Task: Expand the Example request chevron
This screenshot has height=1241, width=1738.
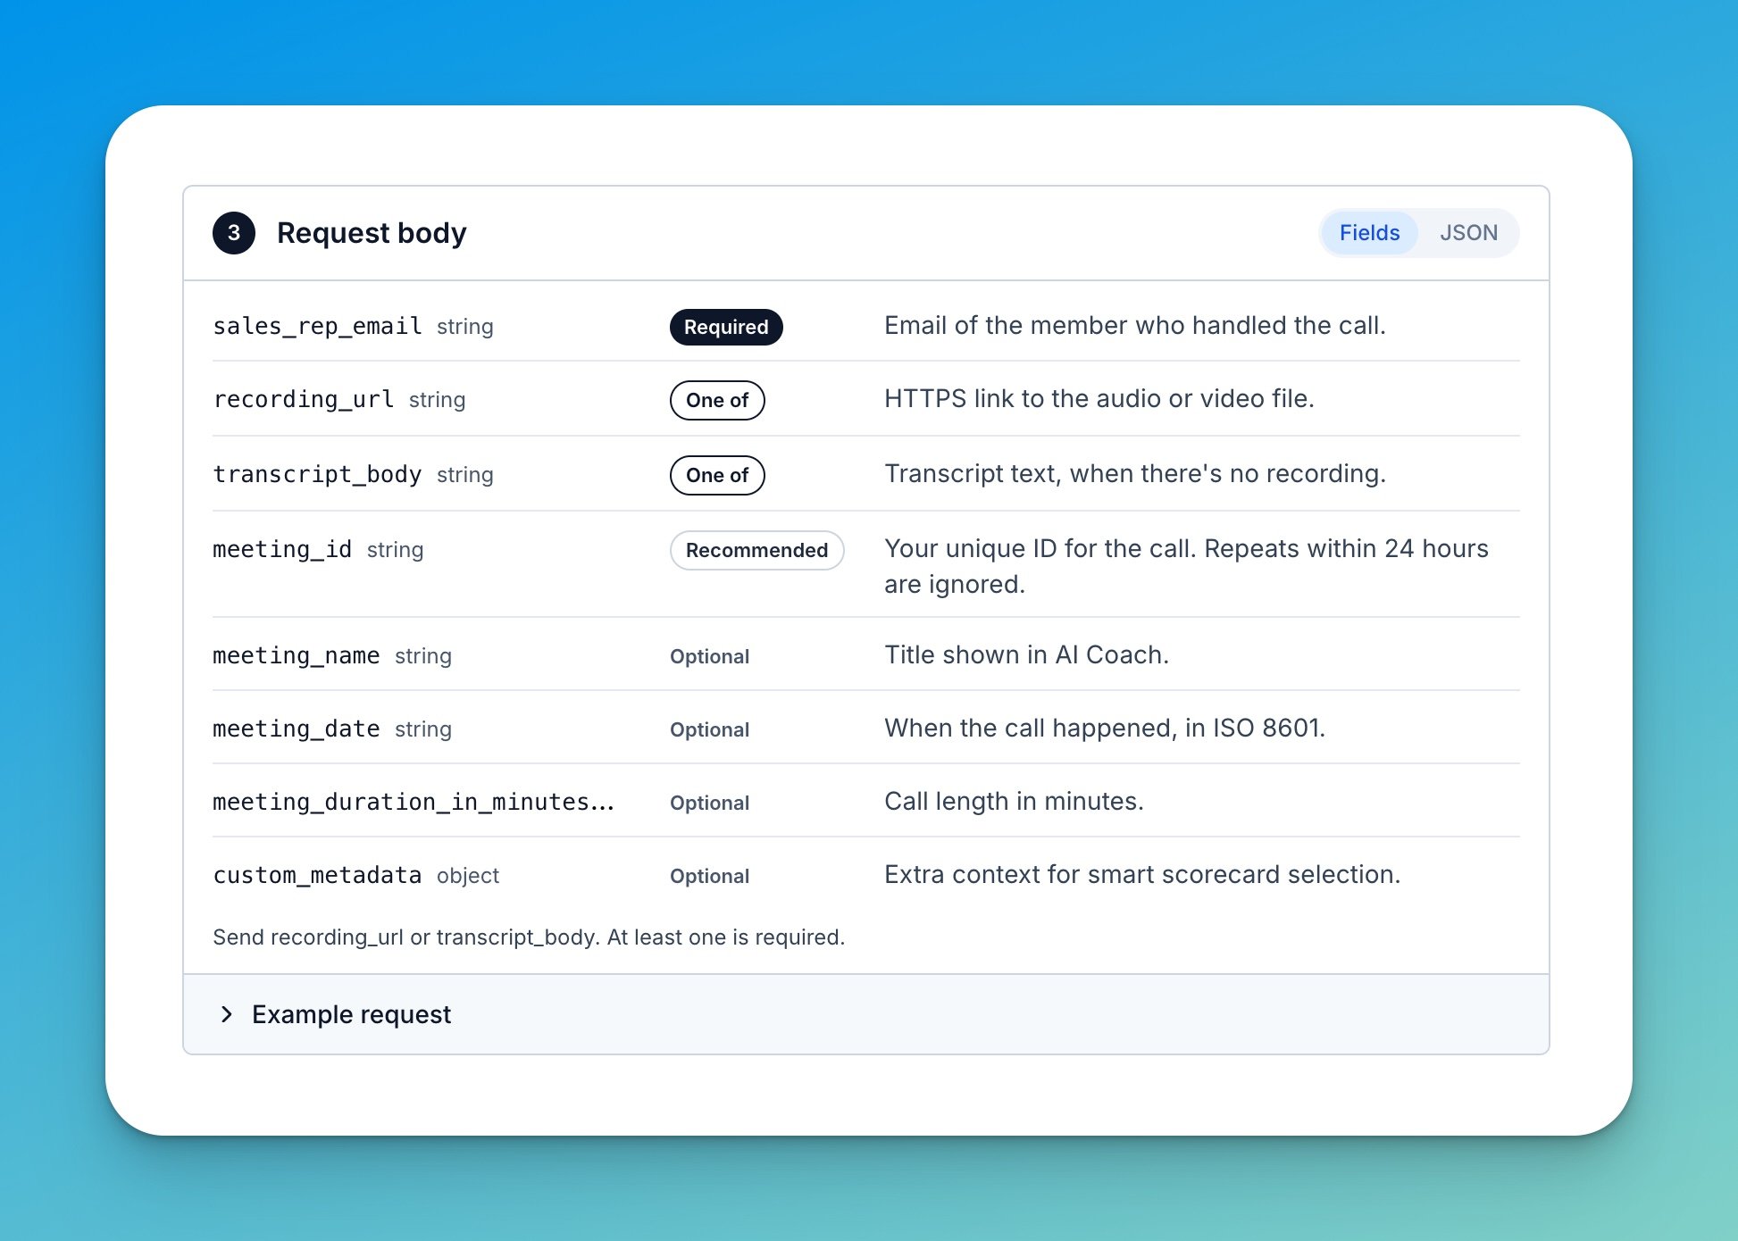Action: tap(226, 1014)
